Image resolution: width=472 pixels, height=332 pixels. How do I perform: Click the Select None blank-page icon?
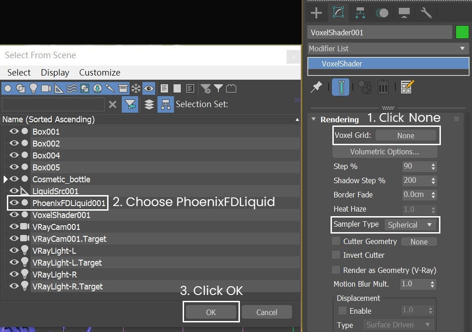click(x=177, y=88)
